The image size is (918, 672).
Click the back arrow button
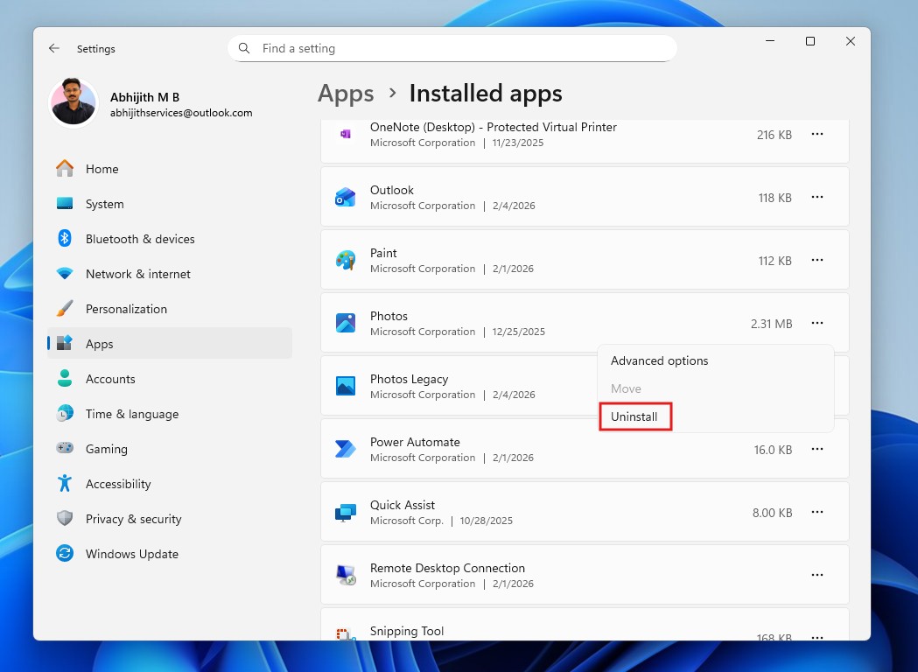pos(53,48)
